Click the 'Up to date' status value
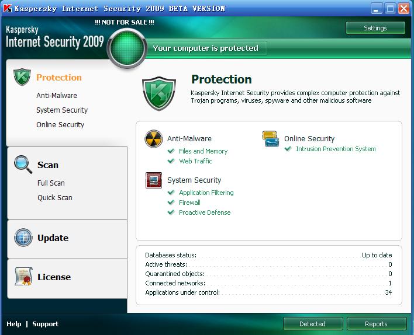This screenshot has height=335, width=414. [x=377, y=255]
